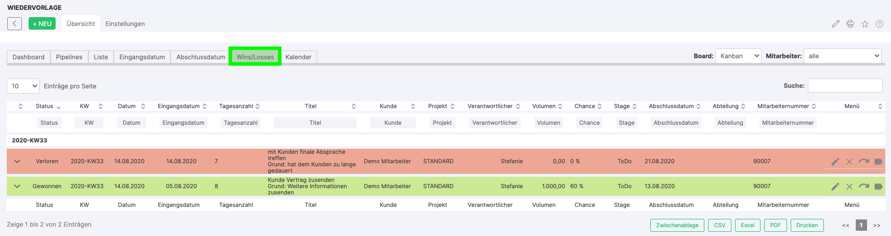Click the printer icon in the top header

[x=850, y=24]
